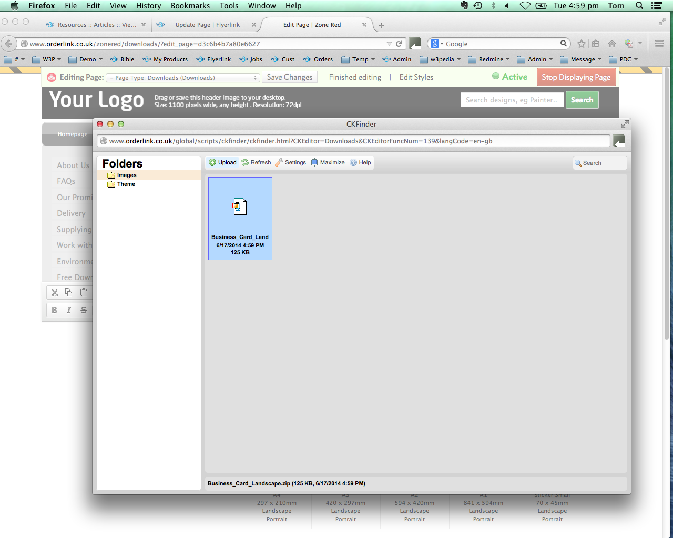Viewport: 673px width, 538px height.
Task: Click the CKFinder popup address bar
Action: tap(353, 141)
